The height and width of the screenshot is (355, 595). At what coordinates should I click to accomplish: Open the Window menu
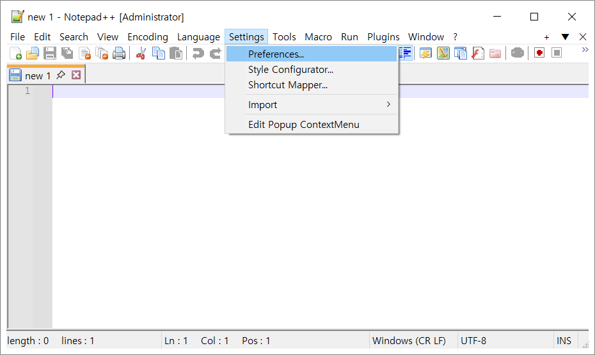[x=425, y=37]
